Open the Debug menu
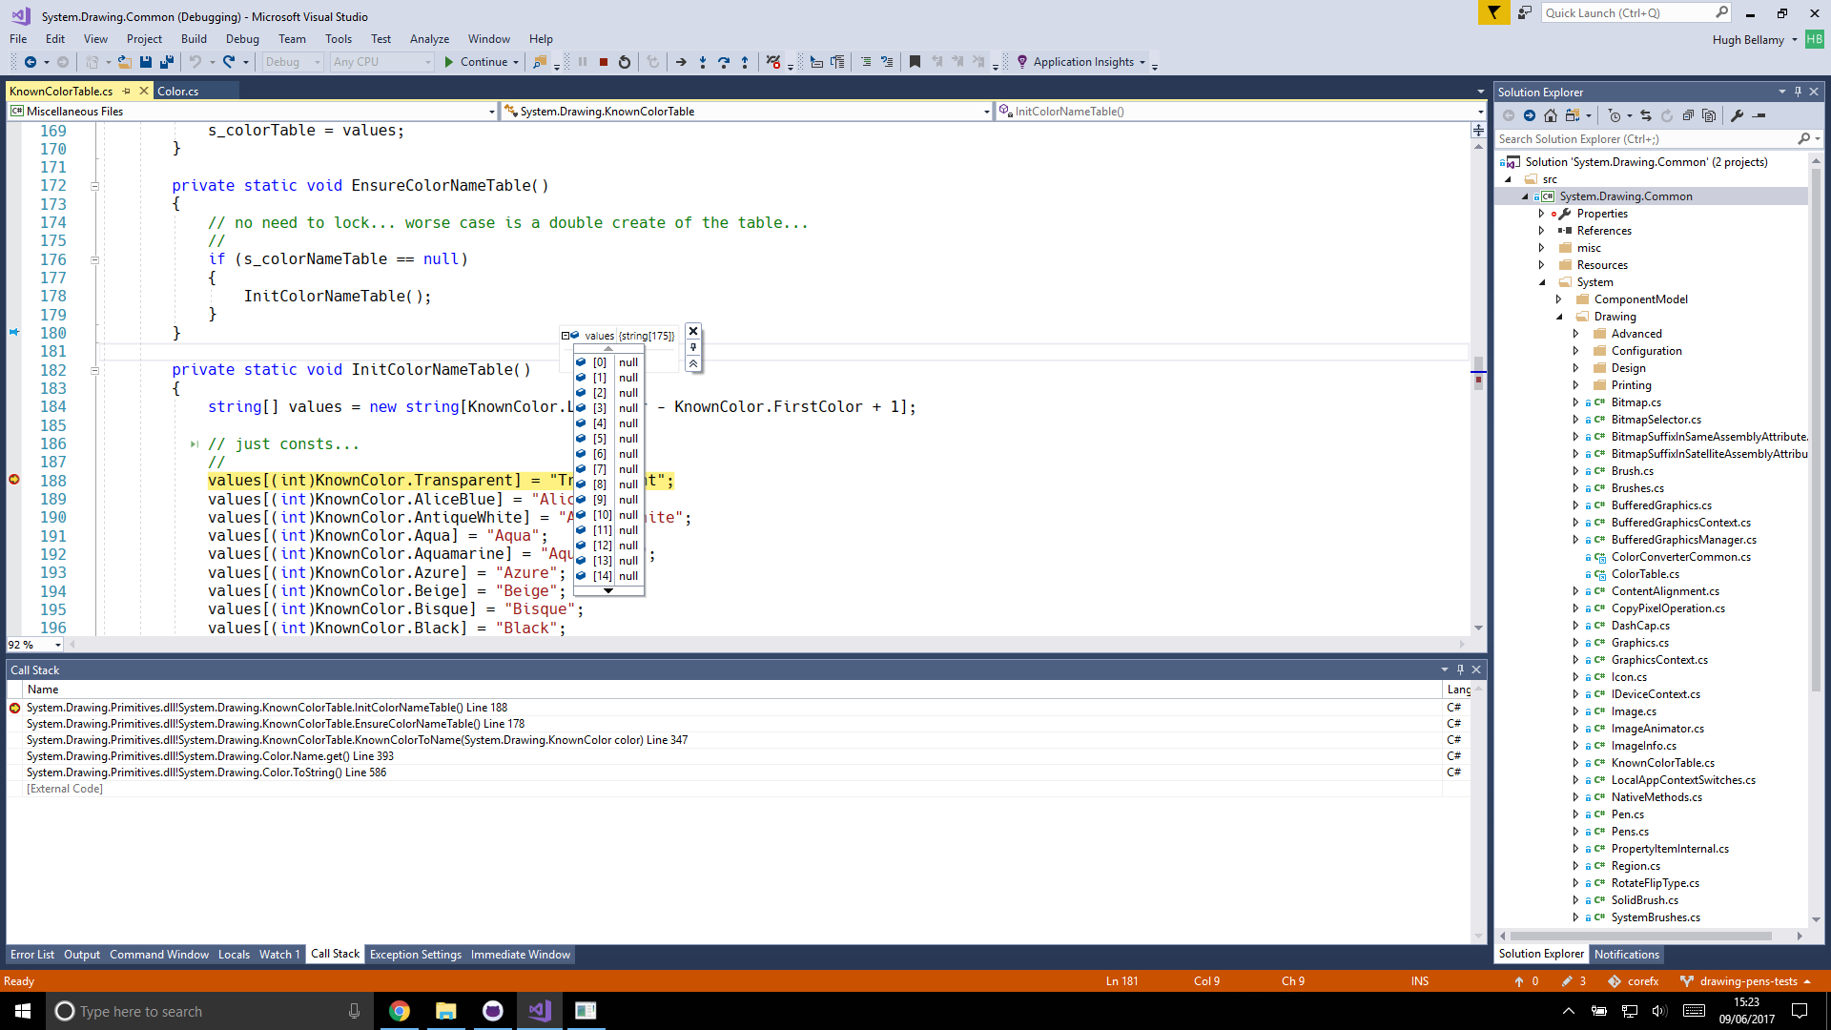 coord(242,39)
